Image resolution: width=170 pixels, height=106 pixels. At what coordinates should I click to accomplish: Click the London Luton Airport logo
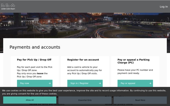(x=8, y=7)
